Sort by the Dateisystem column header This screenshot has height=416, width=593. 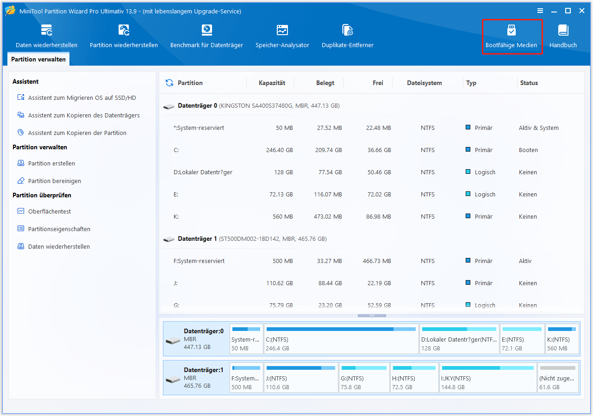coord(424,83)
